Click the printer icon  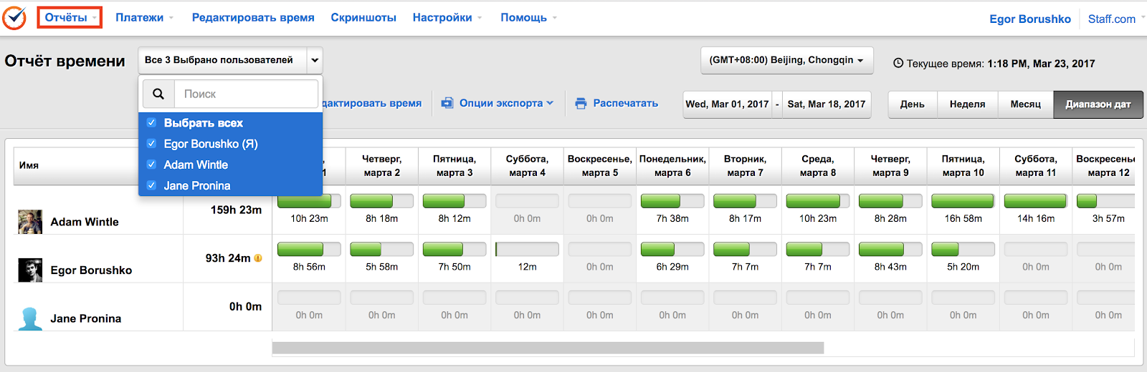tap(581, 103)
